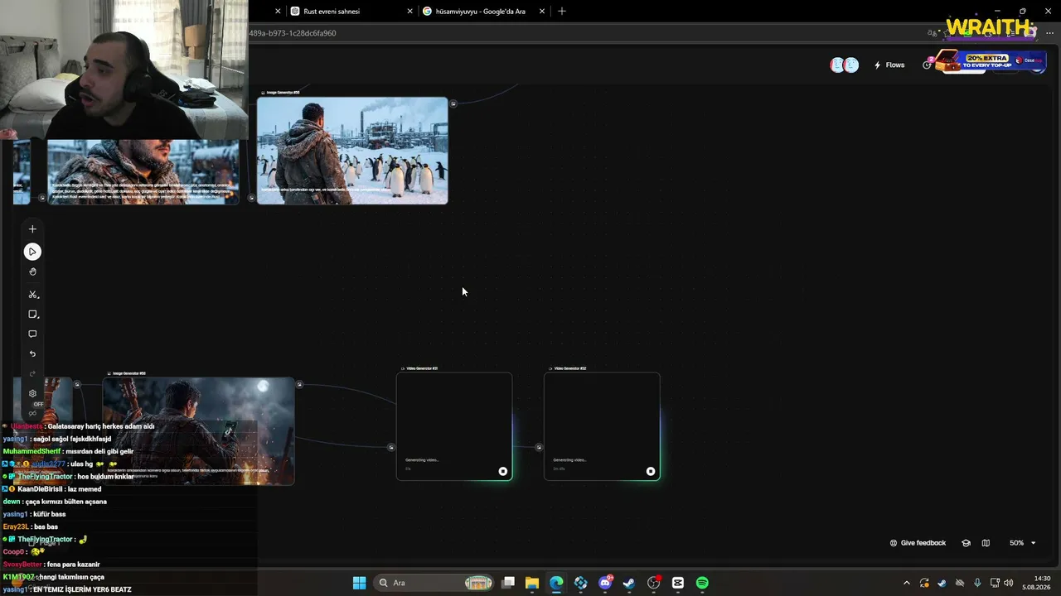
Task: Open File Explorer from the taskbar
Action: [x=532, y=583]
